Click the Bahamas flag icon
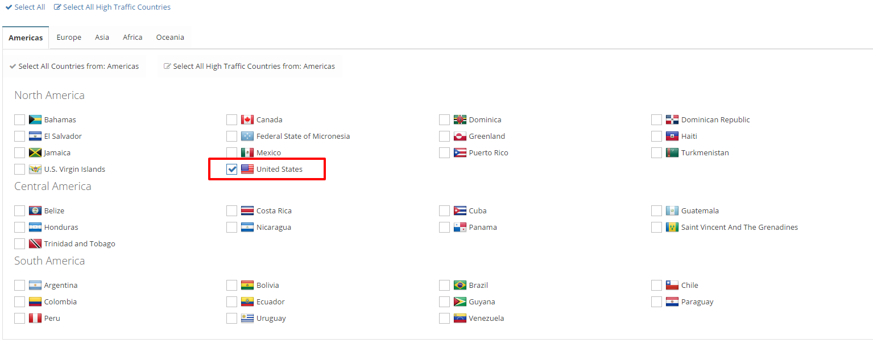Screen dimensions: 873x351 click(x=35, y=119)
